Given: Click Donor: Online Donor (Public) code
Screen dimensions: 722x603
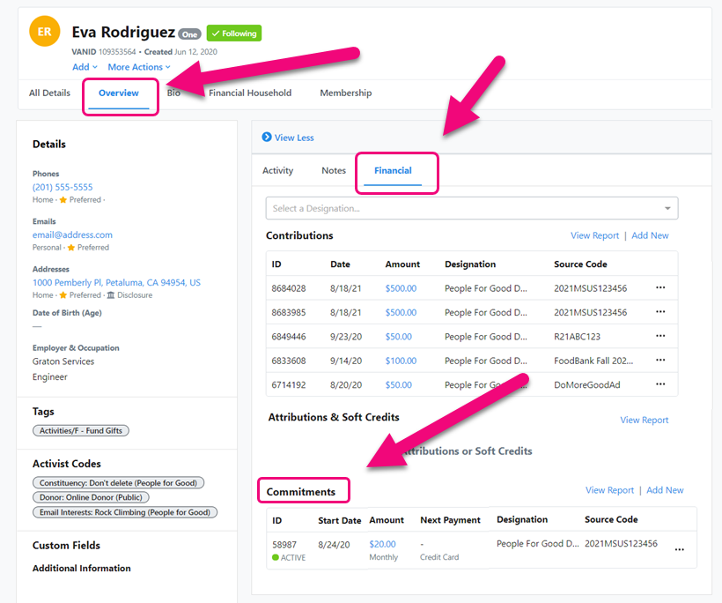Looking at the screenshot, I should click(x=91, y=497).
